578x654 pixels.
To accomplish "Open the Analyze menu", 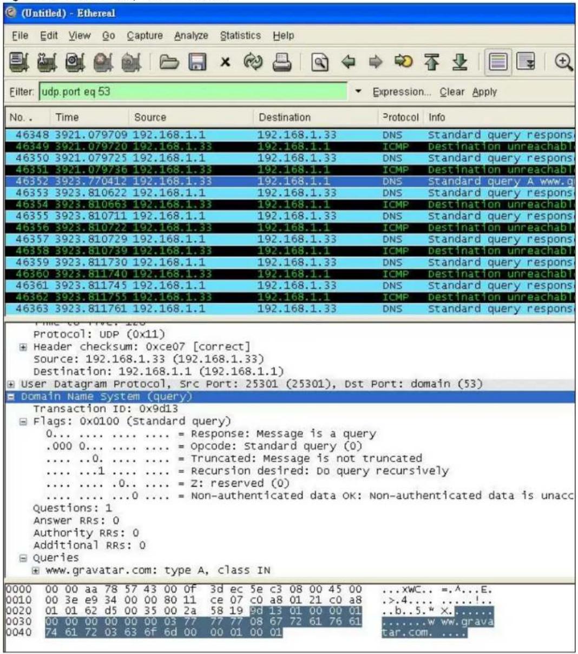I will 191,35.
